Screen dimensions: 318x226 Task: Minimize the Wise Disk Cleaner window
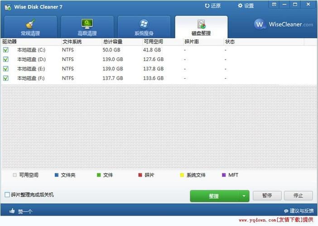pyautogui.click(x=284, y=4)
